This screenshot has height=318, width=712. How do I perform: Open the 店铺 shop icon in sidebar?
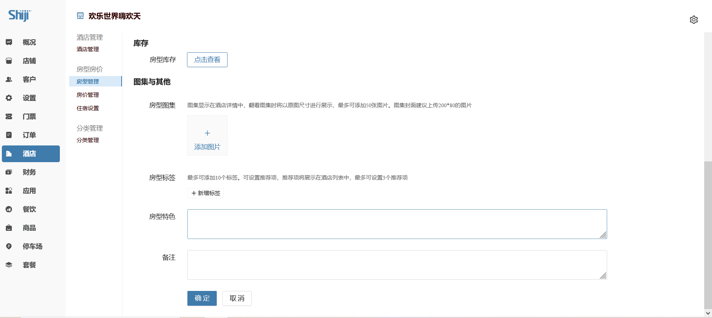click(x=9, y=61)
